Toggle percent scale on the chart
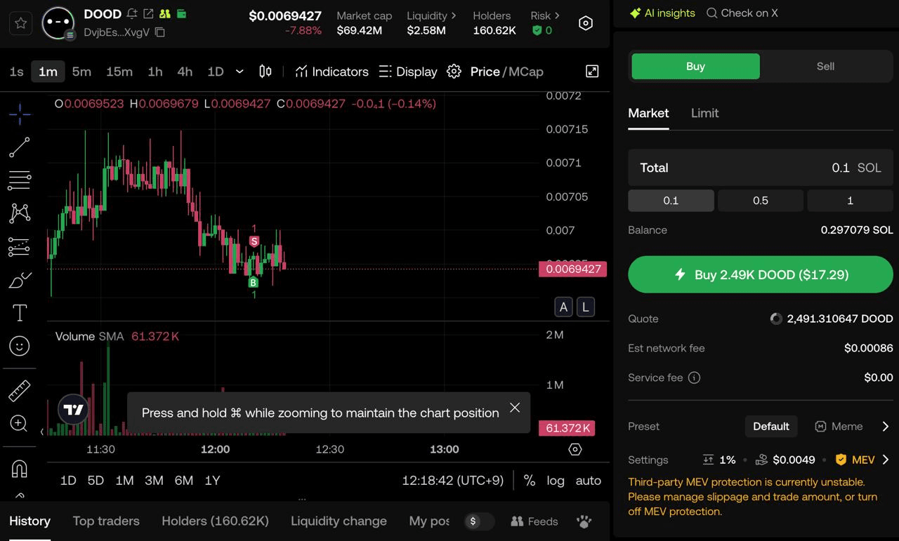Screen dimensions: 899x541 click(x=530, y=481)
